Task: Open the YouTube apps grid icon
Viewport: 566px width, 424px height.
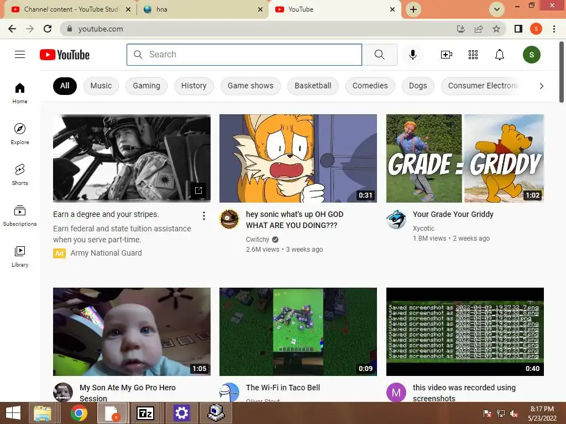Action: tap(473, 55)
